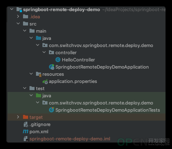
Task: Click the resources folder icon
Action: pos(39,74)
